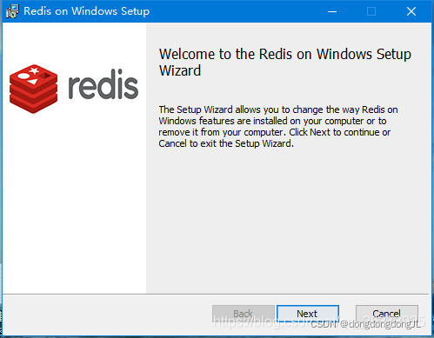The image size is (434, 338).
Task: Click the red Redis cube logo
Action: [33, 89]
